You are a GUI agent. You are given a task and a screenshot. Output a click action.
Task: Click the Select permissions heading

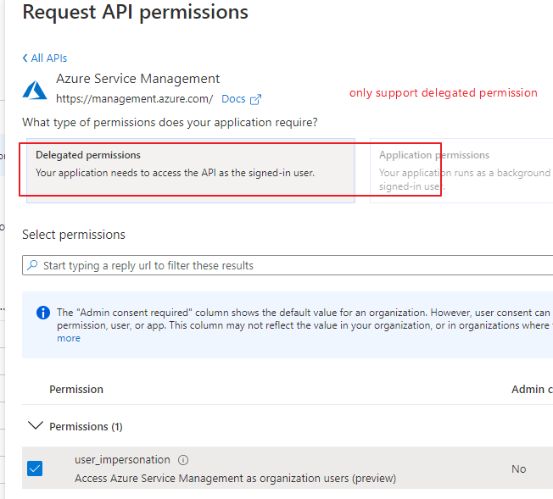pyautogui.click(x=74, y=235)
